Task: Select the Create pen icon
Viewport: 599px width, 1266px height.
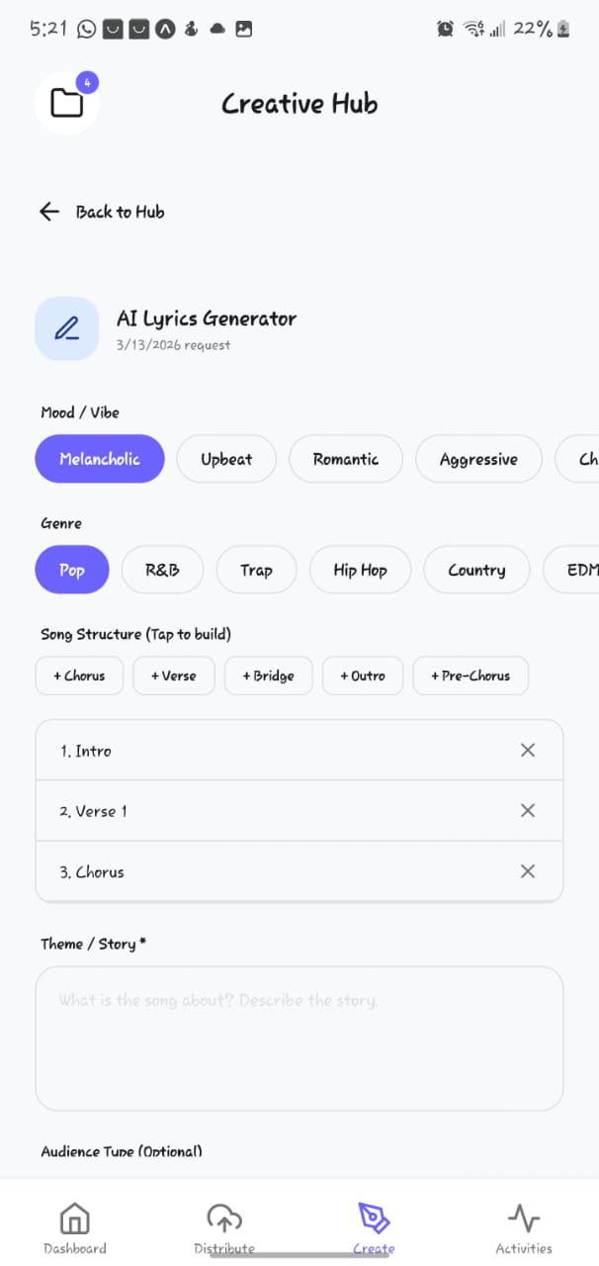Action: point(373,1218)
